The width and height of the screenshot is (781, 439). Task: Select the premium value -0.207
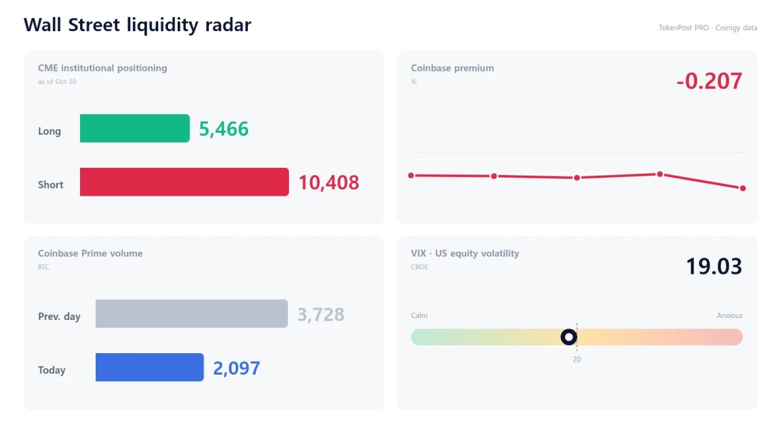click(x=709, y=81)
